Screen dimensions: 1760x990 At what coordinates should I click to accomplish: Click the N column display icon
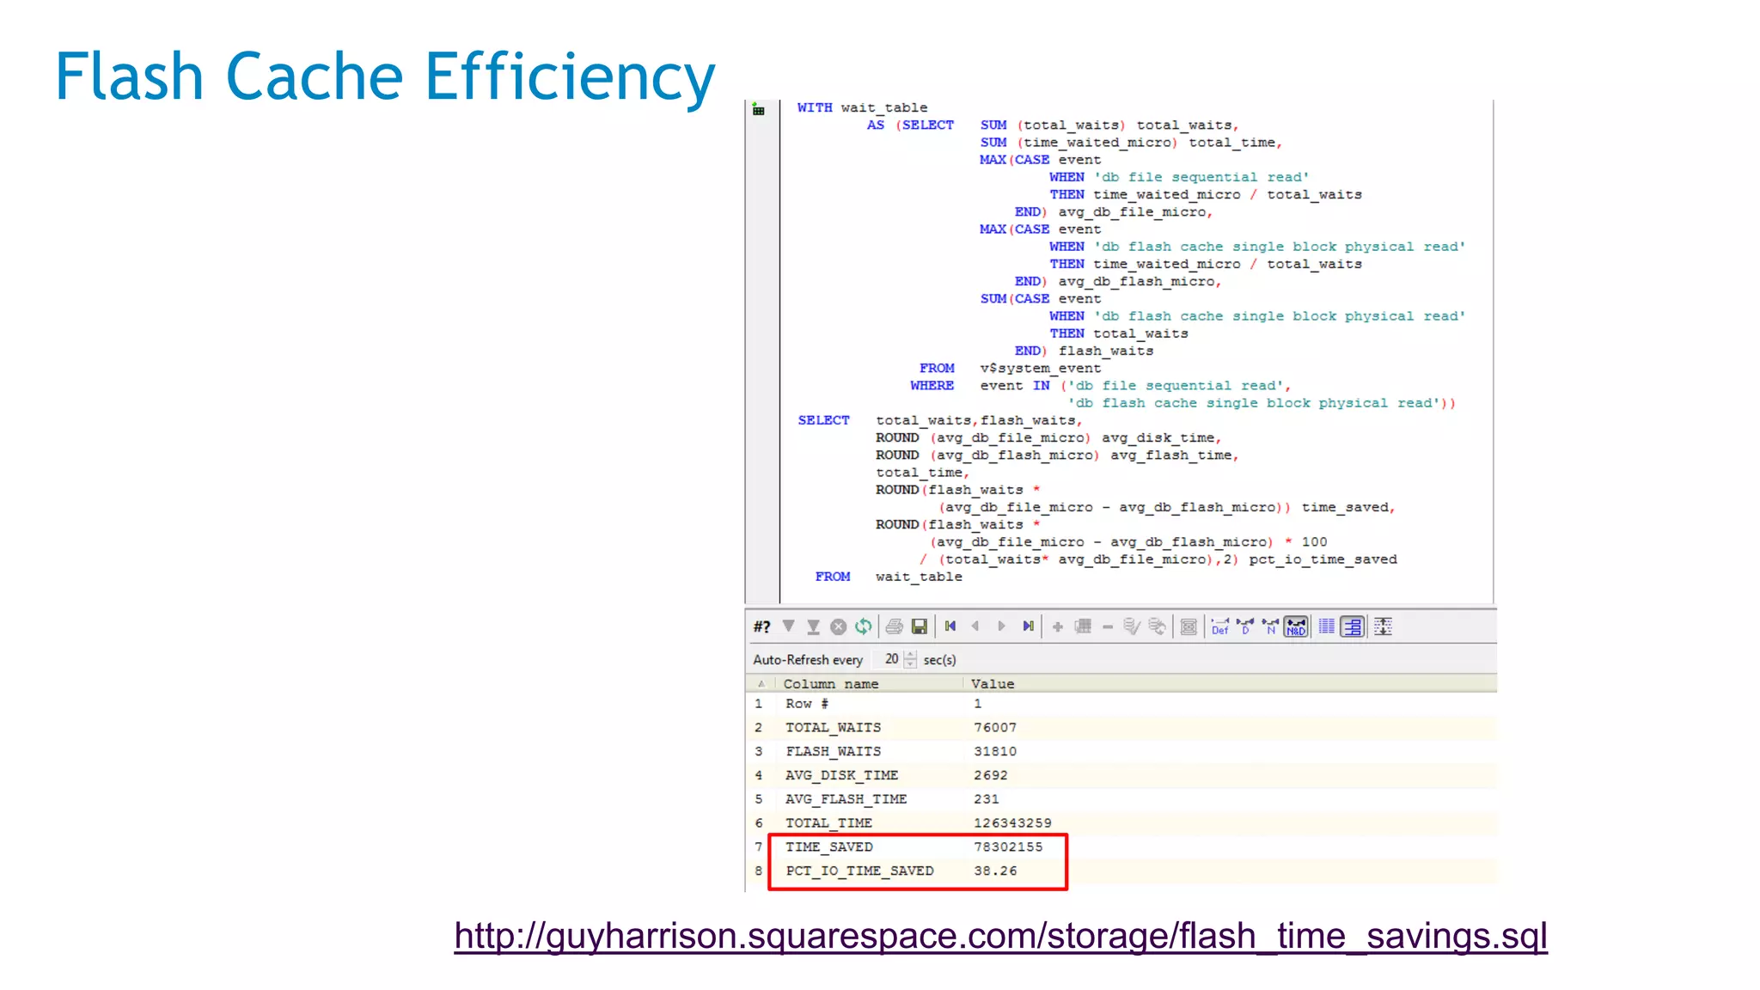tap(1270, 626)
